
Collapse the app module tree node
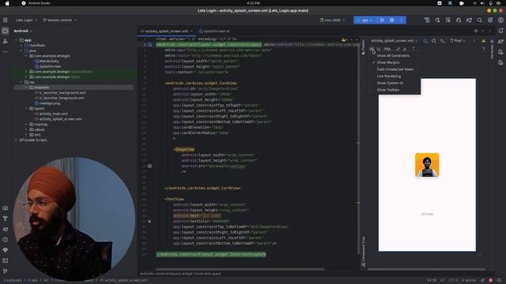tap(16, 40)
